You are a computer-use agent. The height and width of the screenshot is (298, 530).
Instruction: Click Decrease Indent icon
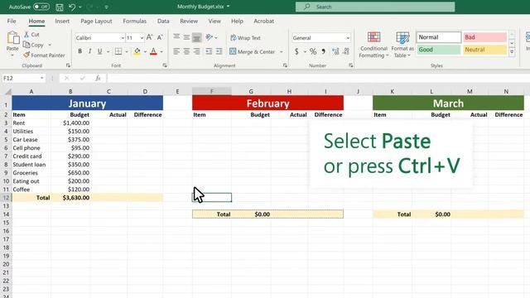click(x=209, y=51)
